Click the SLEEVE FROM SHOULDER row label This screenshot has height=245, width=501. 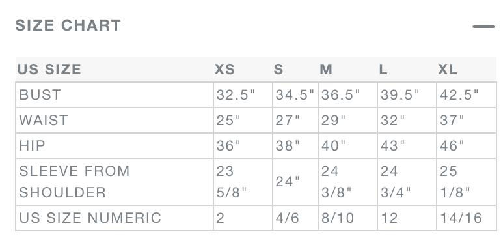[x=74, y=182]
